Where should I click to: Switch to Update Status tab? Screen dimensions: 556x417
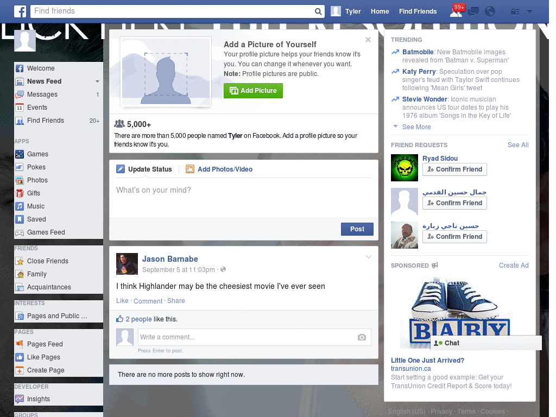click(x=144, y=169)
